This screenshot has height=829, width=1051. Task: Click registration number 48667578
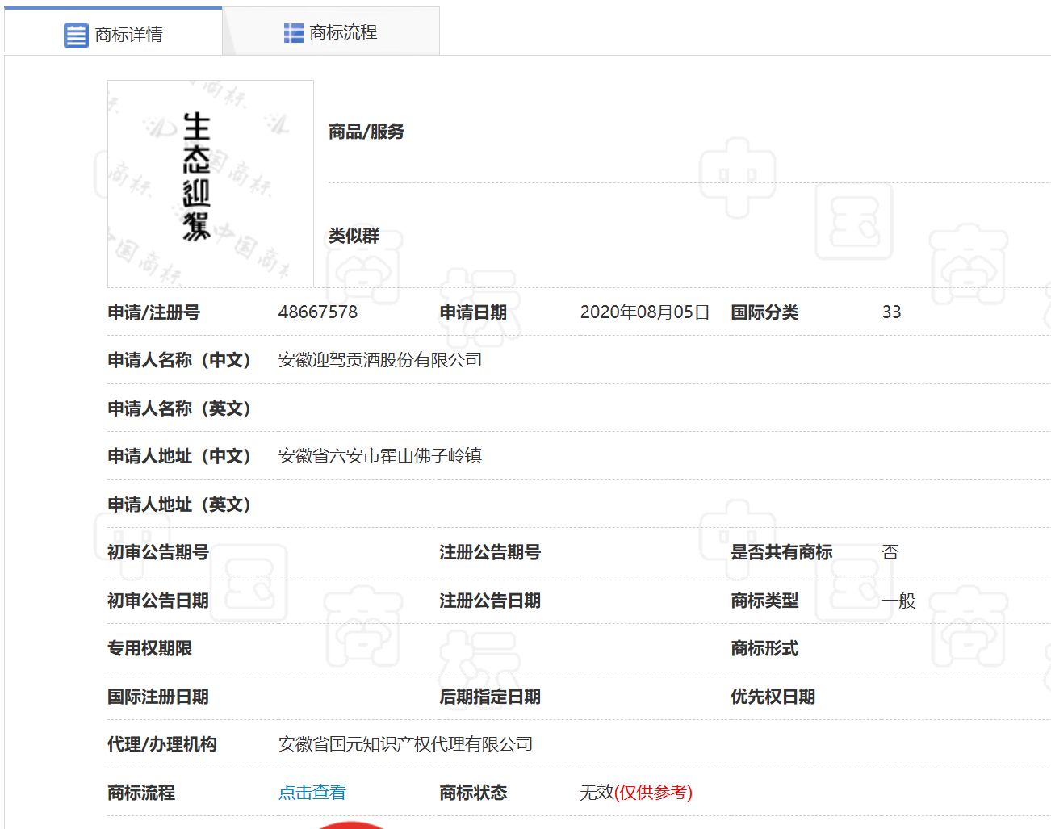point(317,312)
